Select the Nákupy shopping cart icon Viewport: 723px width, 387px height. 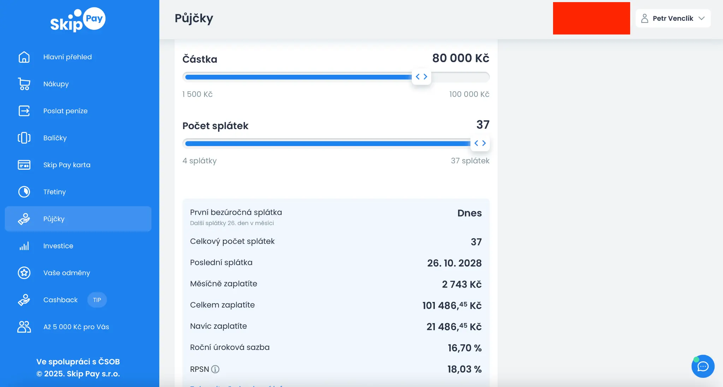click(24, 84)
